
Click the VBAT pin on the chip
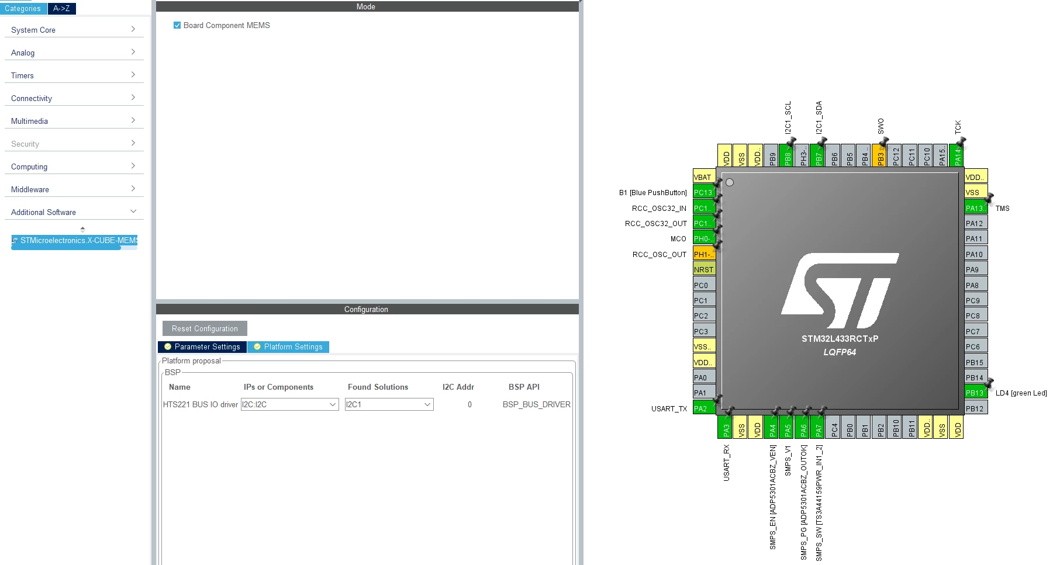[704, 177]
